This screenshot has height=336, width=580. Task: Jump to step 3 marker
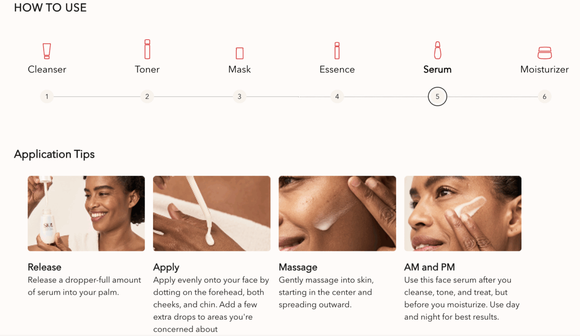click(x=240, y=97)
